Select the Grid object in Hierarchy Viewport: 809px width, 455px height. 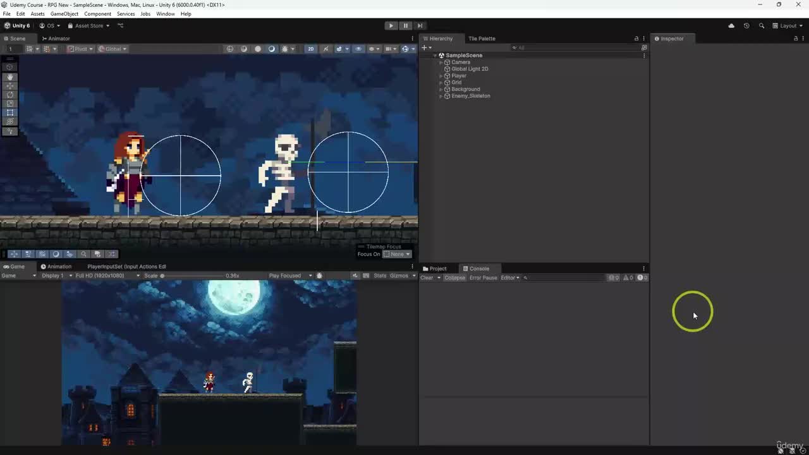click(x=456, y=83)
